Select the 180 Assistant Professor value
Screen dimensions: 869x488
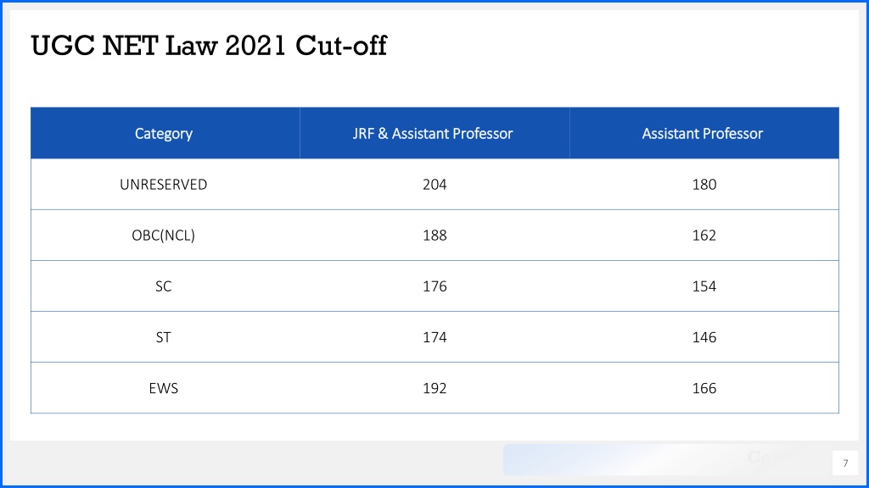(704, 184)
